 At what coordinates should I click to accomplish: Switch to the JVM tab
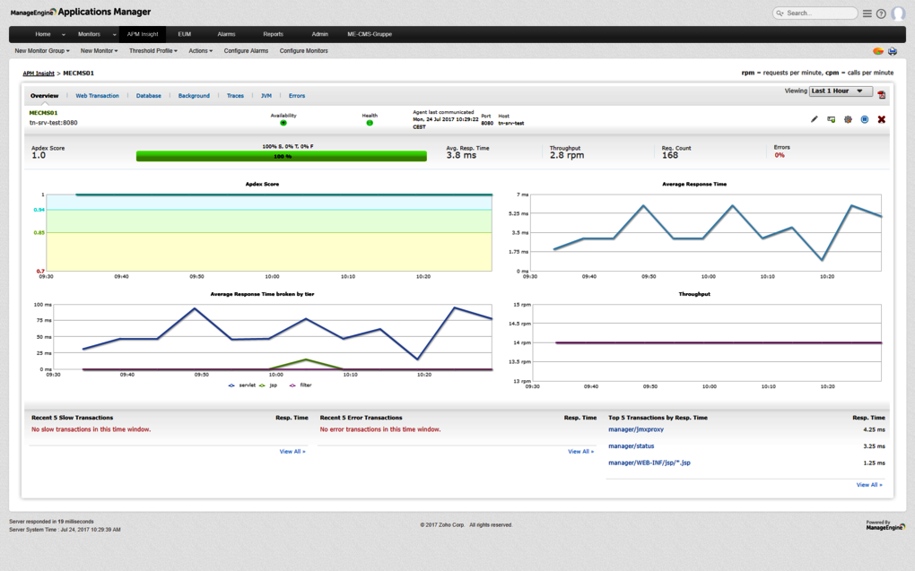tap(266, 96)
